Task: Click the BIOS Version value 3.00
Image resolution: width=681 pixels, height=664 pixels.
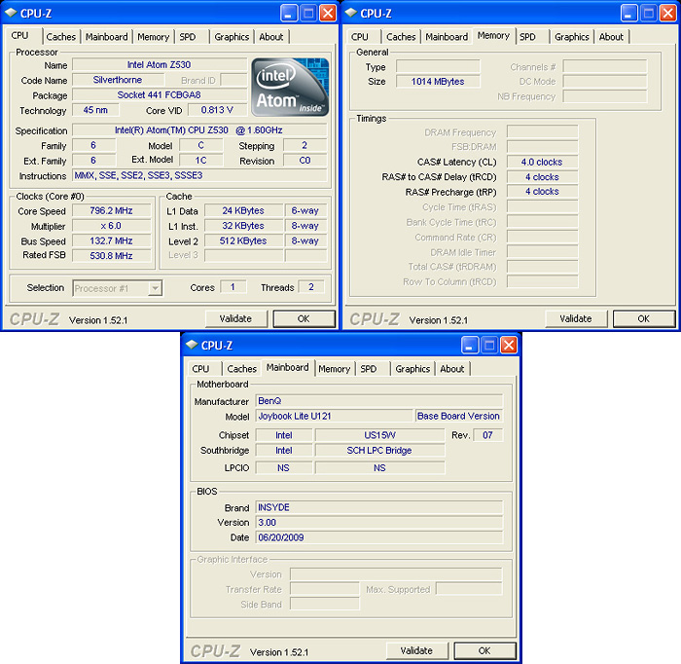Action: click(x=379, y=522)
